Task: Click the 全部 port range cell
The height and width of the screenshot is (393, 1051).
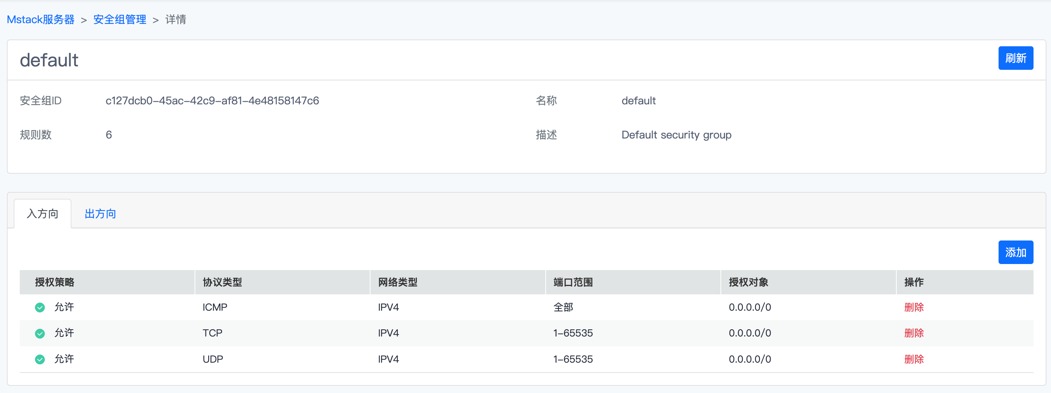Action: click(x=563, y=308)
